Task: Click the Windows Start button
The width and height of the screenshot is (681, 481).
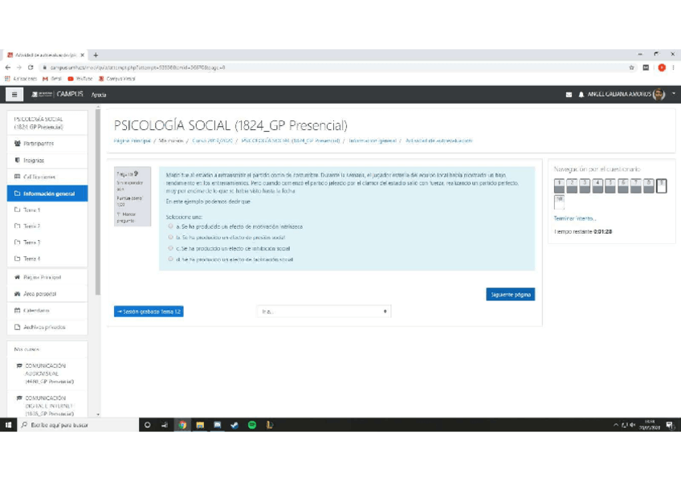Action: tap(8, 425)
